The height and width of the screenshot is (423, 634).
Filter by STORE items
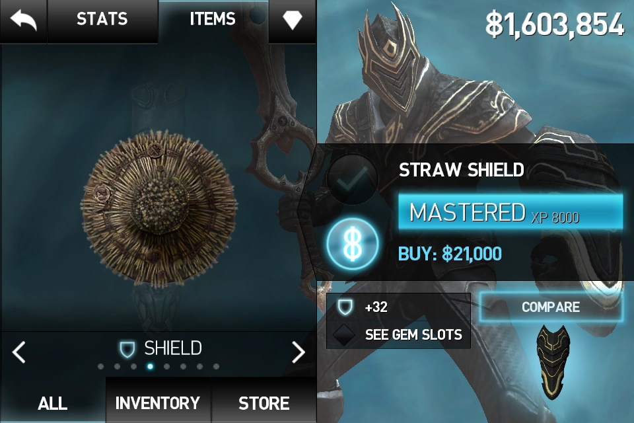(x=264, y=403)
